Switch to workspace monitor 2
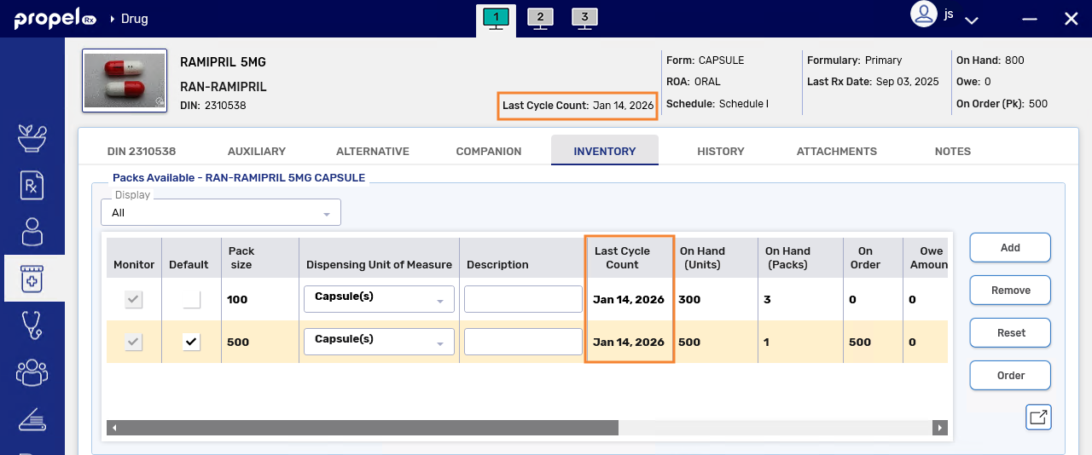1092x455 pixels. click(540, 18)
